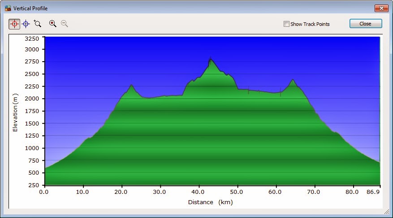
Task: Click the first peak near 22 km
Action: [131, 85]
